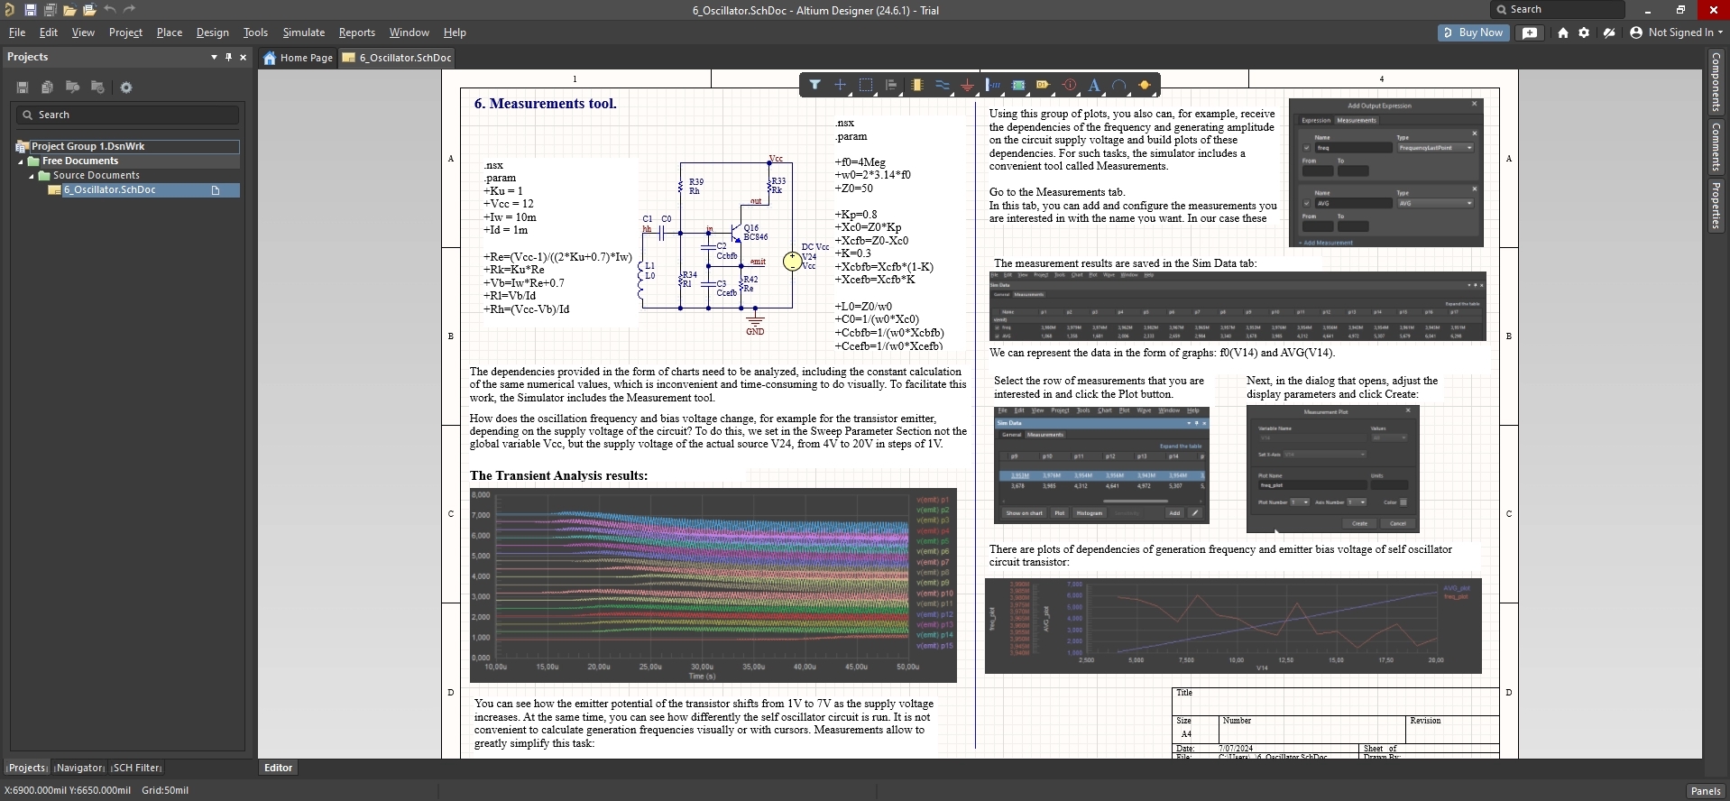Viewport: 1730px width, 801px height.
Task: Pick the Place Arc drawing tool
Action: coord(1119,85)
